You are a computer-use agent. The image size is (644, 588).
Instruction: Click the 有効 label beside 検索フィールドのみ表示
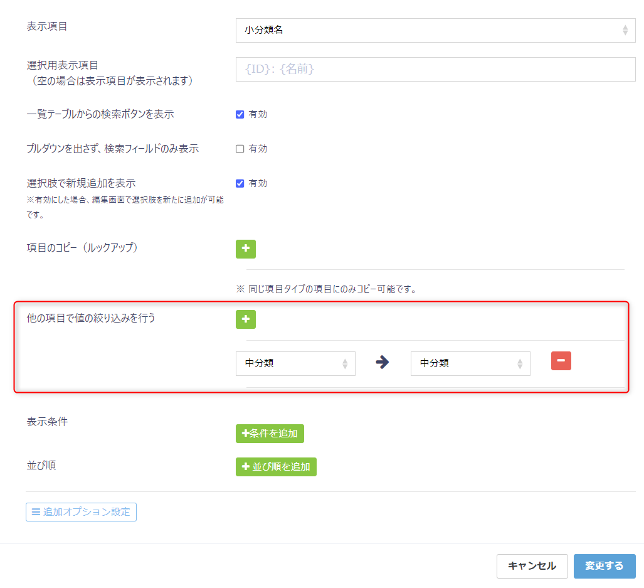[258, 149]
